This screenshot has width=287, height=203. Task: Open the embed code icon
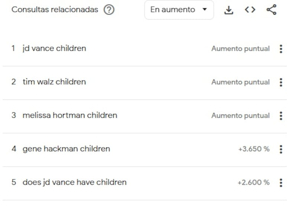tap(250, 10)
